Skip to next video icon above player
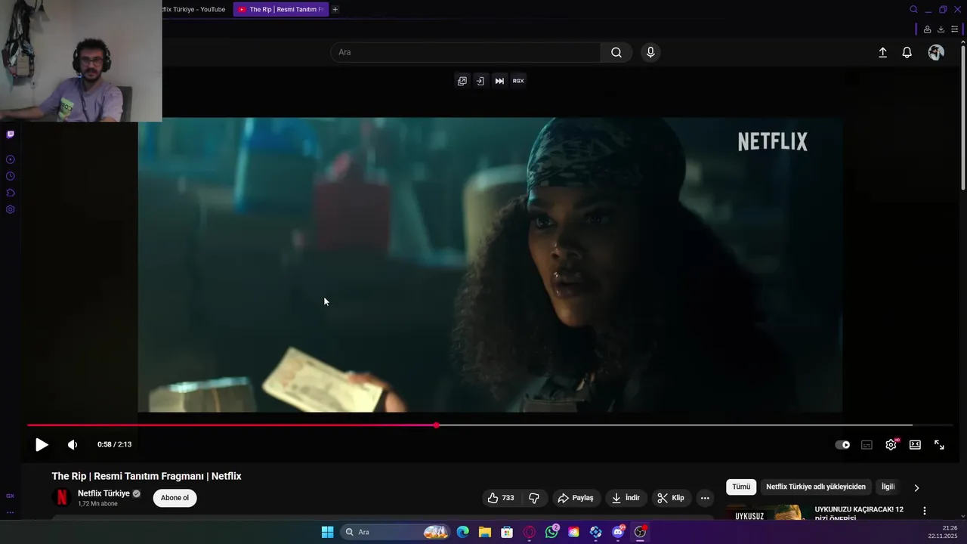 (x=499, y=81)
